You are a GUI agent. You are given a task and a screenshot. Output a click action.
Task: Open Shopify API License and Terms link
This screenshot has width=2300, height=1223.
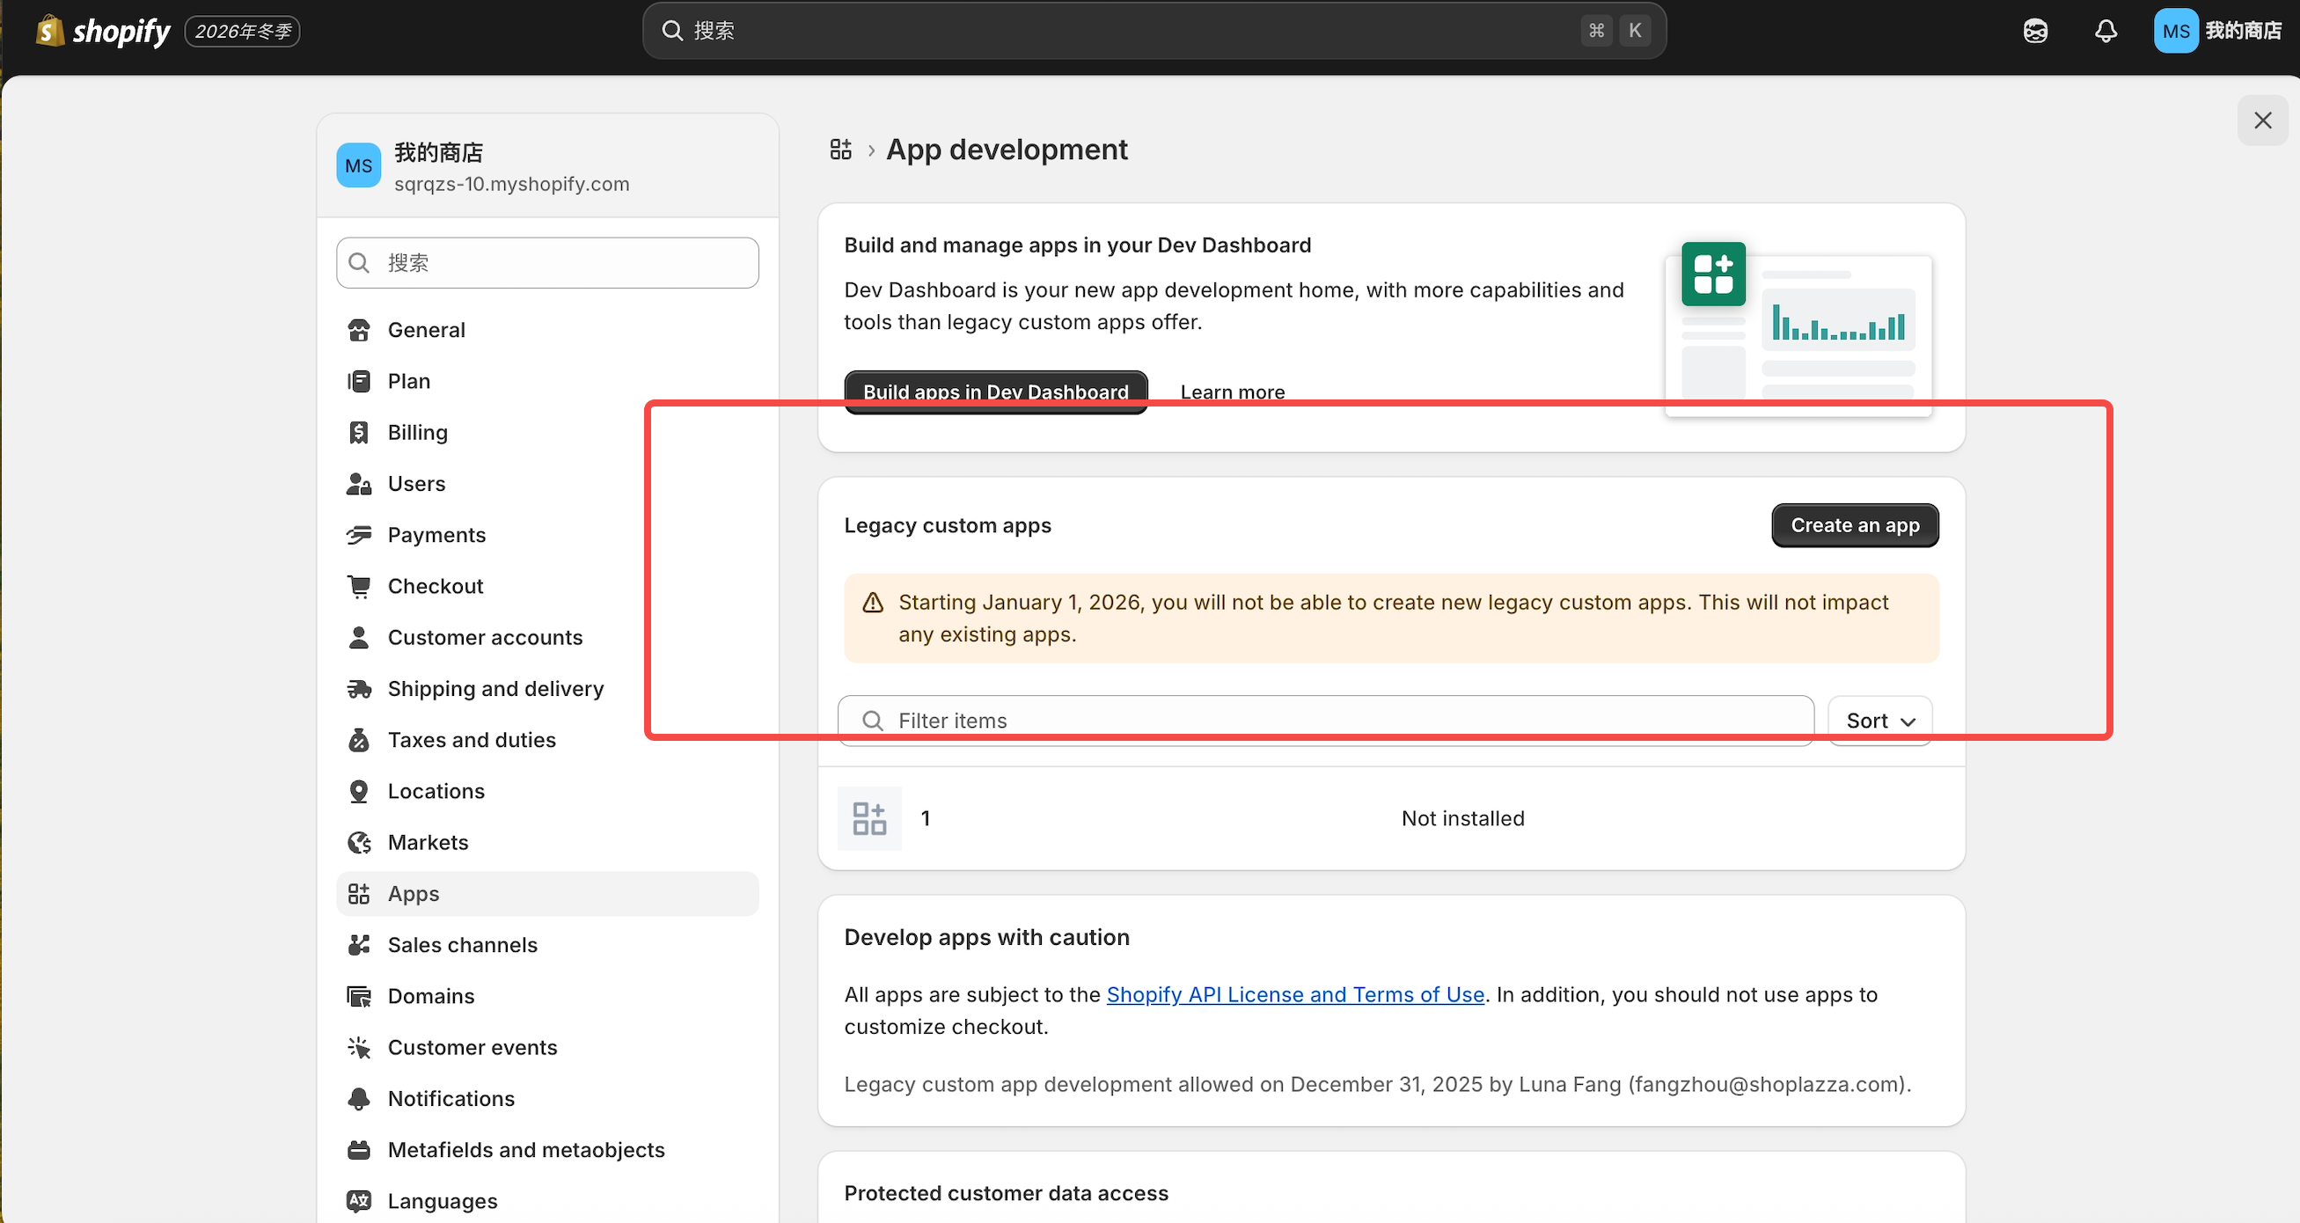[1294, 994]
